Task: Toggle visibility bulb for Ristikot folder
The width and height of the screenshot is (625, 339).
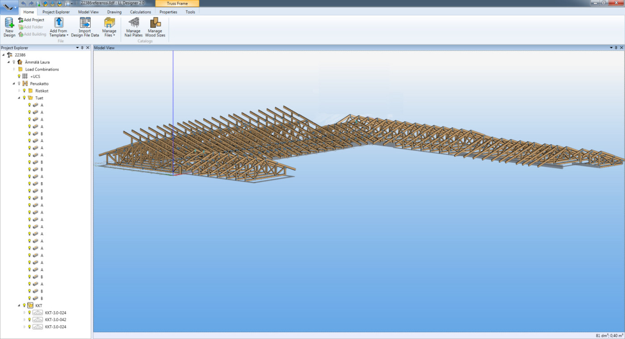Action: coord(25,91)
